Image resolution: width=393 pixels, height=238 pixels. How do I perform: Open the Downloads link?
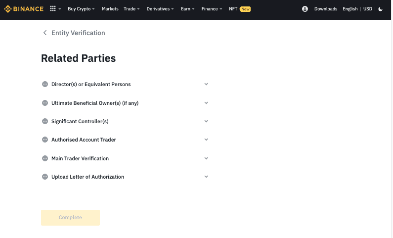tap(326, 9)
